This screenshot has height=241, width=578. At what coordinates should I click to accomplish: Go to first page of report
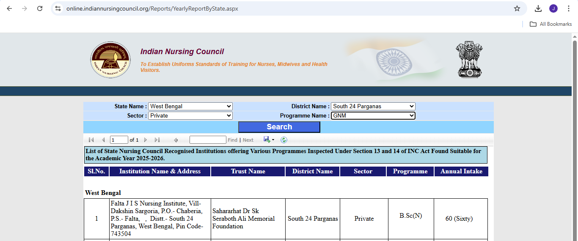91,140
